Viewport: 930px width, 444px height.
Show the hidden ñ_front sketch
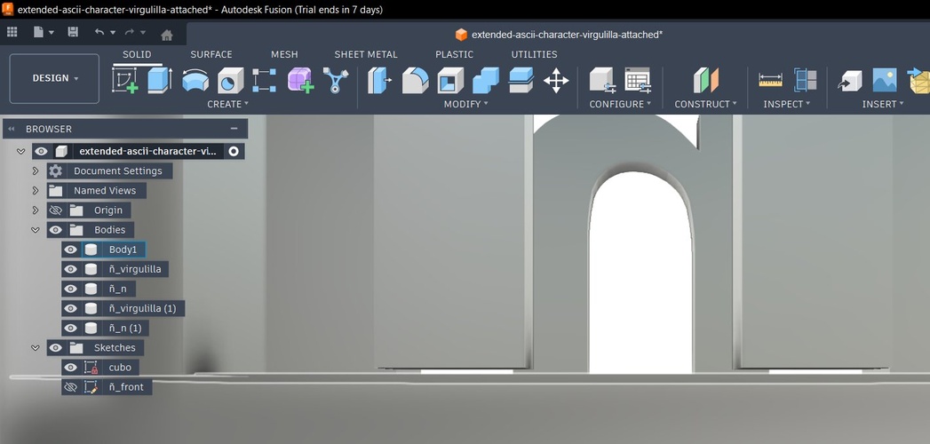(x=70, y=387)
